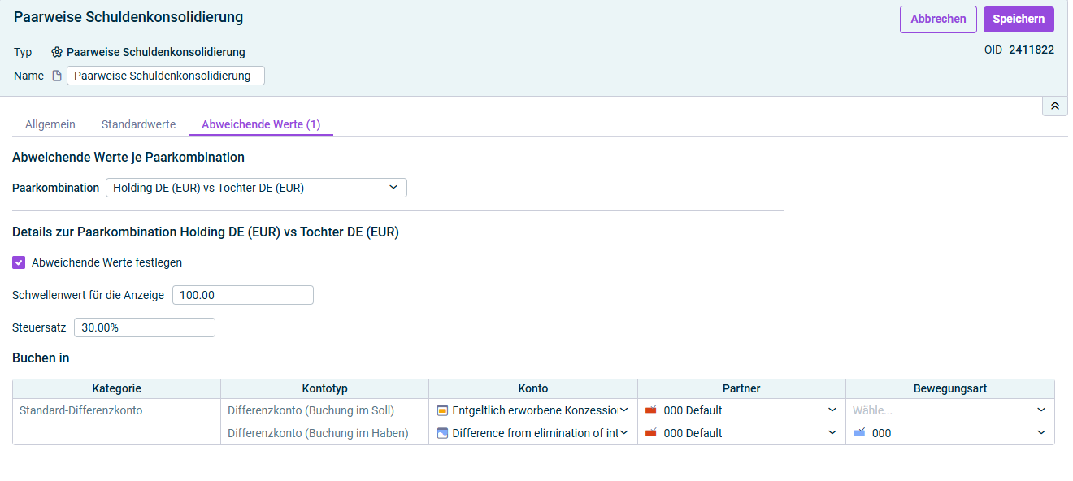
Task: Open the Standardwerte tab
Action: (138, 124)
